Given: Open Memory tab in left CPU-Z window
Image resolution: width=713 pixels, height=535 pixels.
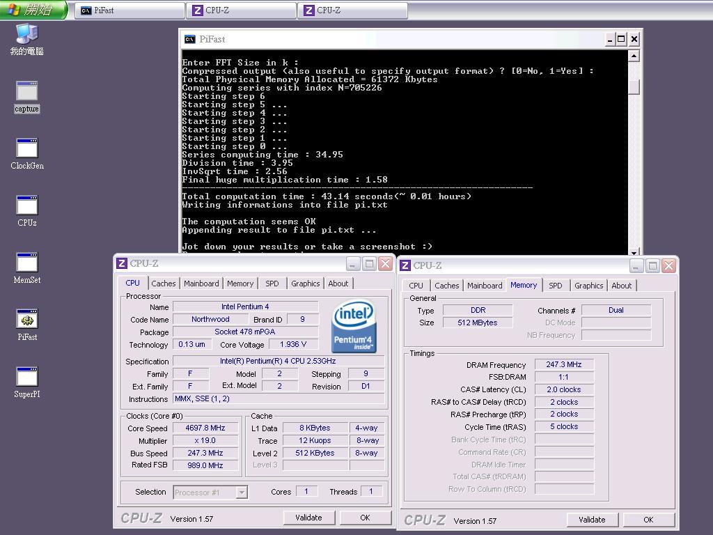Looking at the screenshot, I should (x=240, y=284).
